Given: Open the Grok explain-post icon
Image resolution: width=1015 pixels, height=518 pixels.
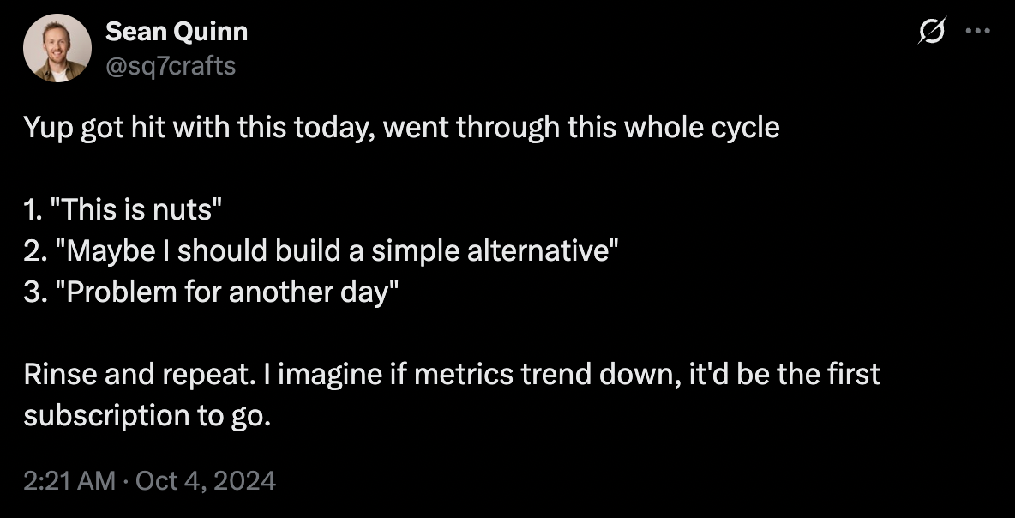Looking at the screenshot, I should click(x=931, y=33).
